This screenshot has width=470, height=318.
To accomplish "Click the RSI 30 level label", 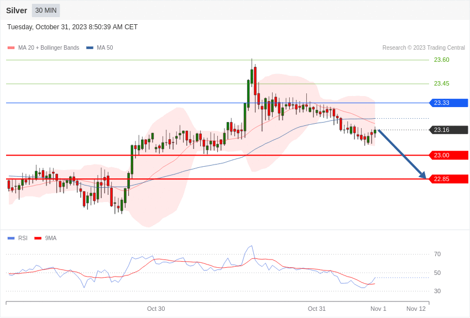I will pyautogui.click(x=437, y=291).
